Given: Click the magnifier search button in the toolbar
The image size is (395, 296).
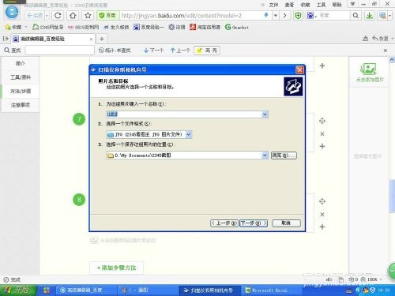Looking at the screenshot, I should 355,16.
